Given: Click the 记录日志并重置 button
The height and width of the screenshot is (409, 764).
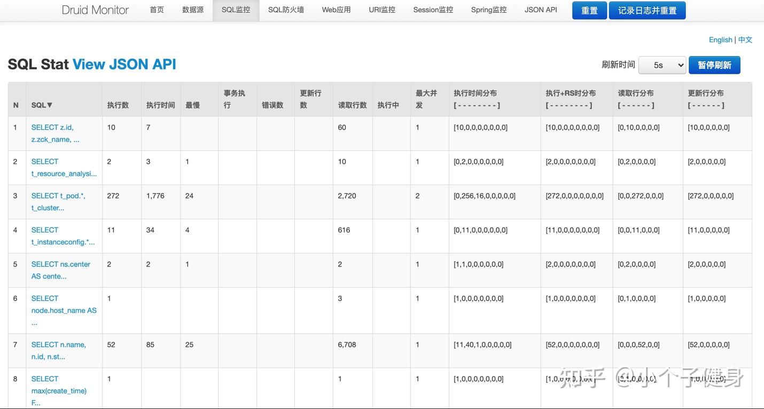Looking at the screenshot, I should pyautogui.click(x=647, y=10).
